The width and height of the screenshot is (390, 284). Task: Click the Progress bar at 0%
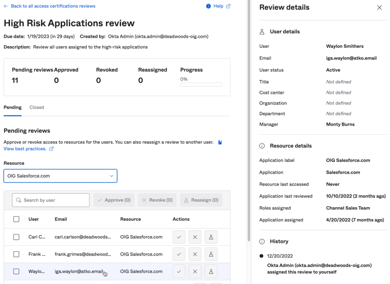pyautogui.click(x=201, y=85)
